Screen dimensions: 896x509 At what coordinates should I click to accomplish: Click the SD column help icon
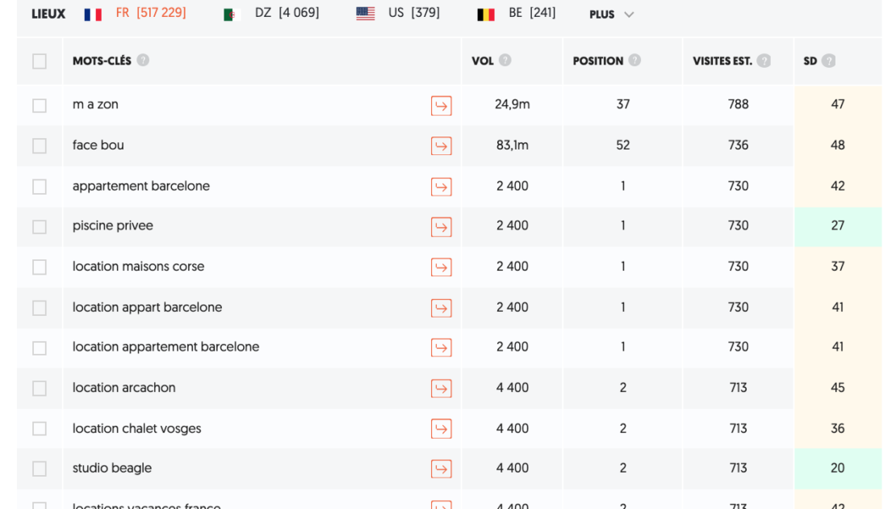(828, 61)
